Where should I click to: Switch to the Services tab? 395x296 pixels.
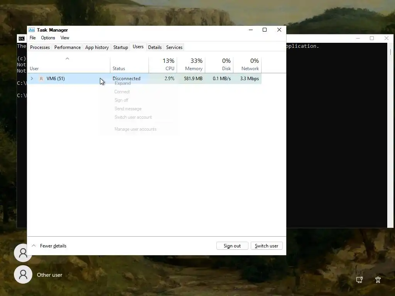tap(174, 47)
